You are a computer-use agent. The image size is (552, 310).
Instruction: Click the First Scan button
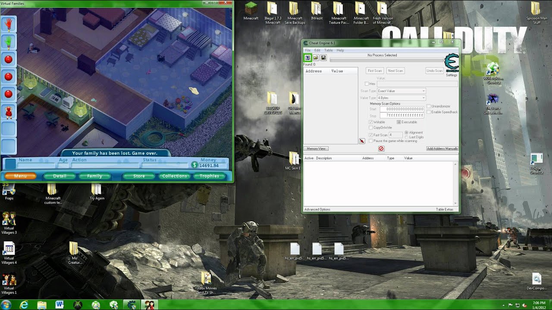pos(375,71)
